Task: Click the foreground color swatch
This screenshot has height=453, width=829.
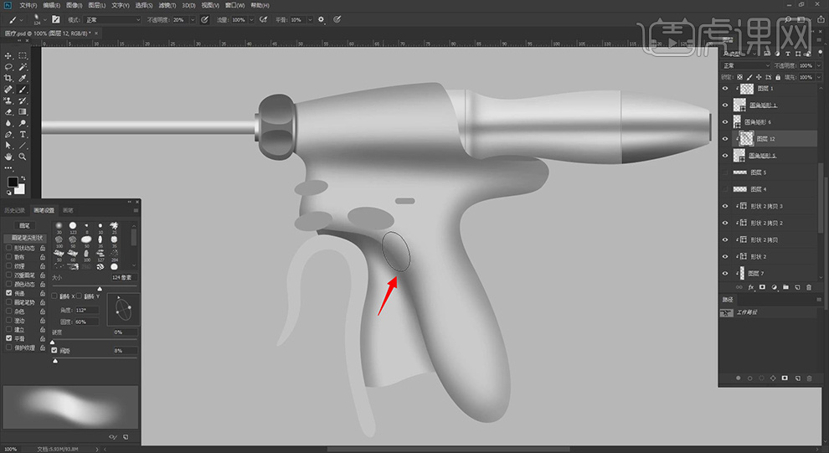Action: (x=13, y=182)
